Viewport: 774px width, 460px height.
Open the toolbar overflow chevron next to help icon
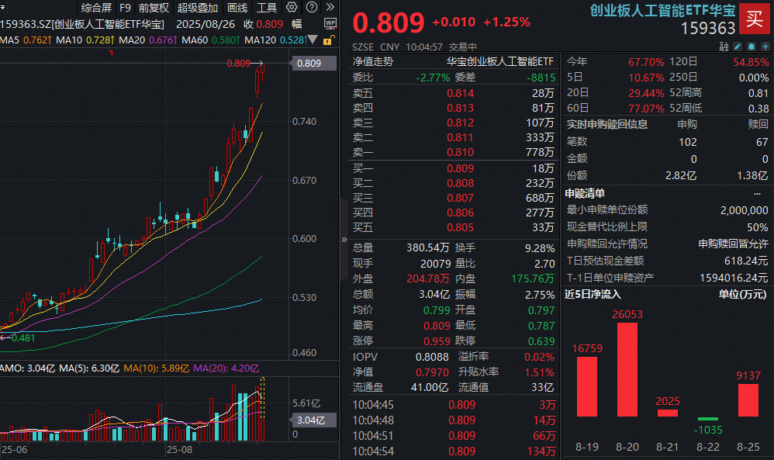[330, 7]
